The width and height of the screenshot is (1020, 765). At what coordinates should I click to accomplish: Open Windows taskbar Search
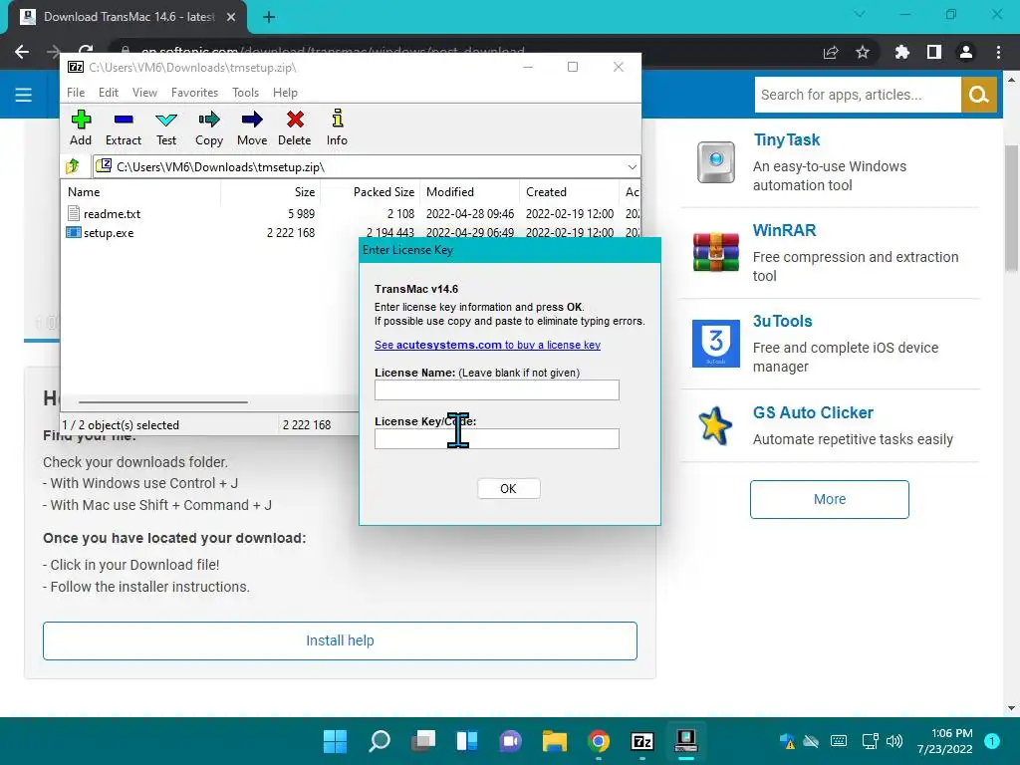380,740
